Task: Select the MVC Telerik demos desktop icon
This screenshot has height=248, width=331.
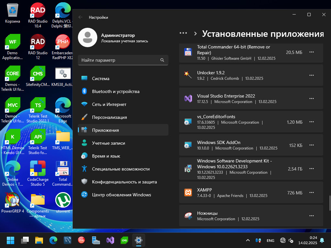Action: coord(13,110)
